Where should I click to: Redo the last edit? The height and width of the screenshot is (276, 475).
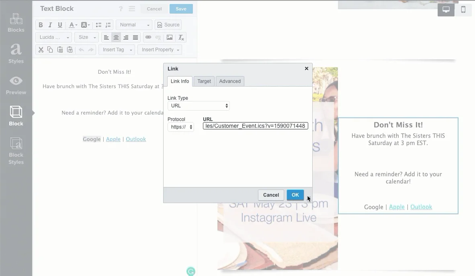tap(91, 50)
